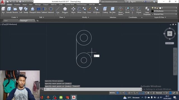Select the Box solid tool
The image size is (179, 100).
coord(3,10)
